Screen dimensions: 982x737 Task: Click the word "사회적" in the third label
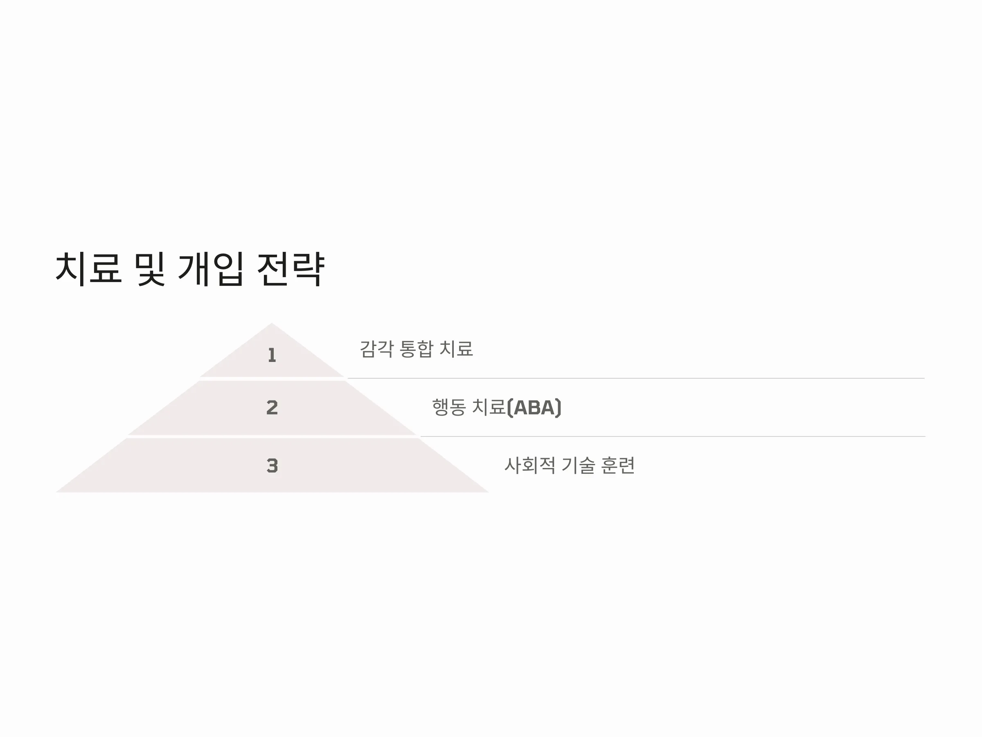[529, 466]
